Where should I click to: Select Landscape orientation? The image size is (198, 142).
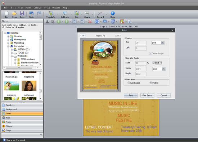129,83
